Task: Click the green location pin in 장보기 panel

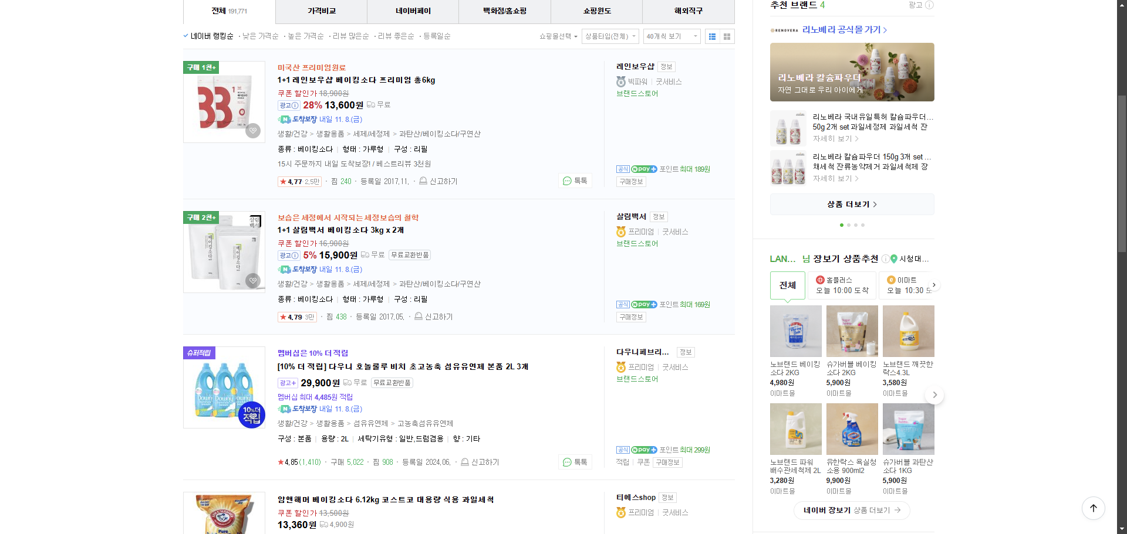Action: pyautogui.click(x=893, y=259)
